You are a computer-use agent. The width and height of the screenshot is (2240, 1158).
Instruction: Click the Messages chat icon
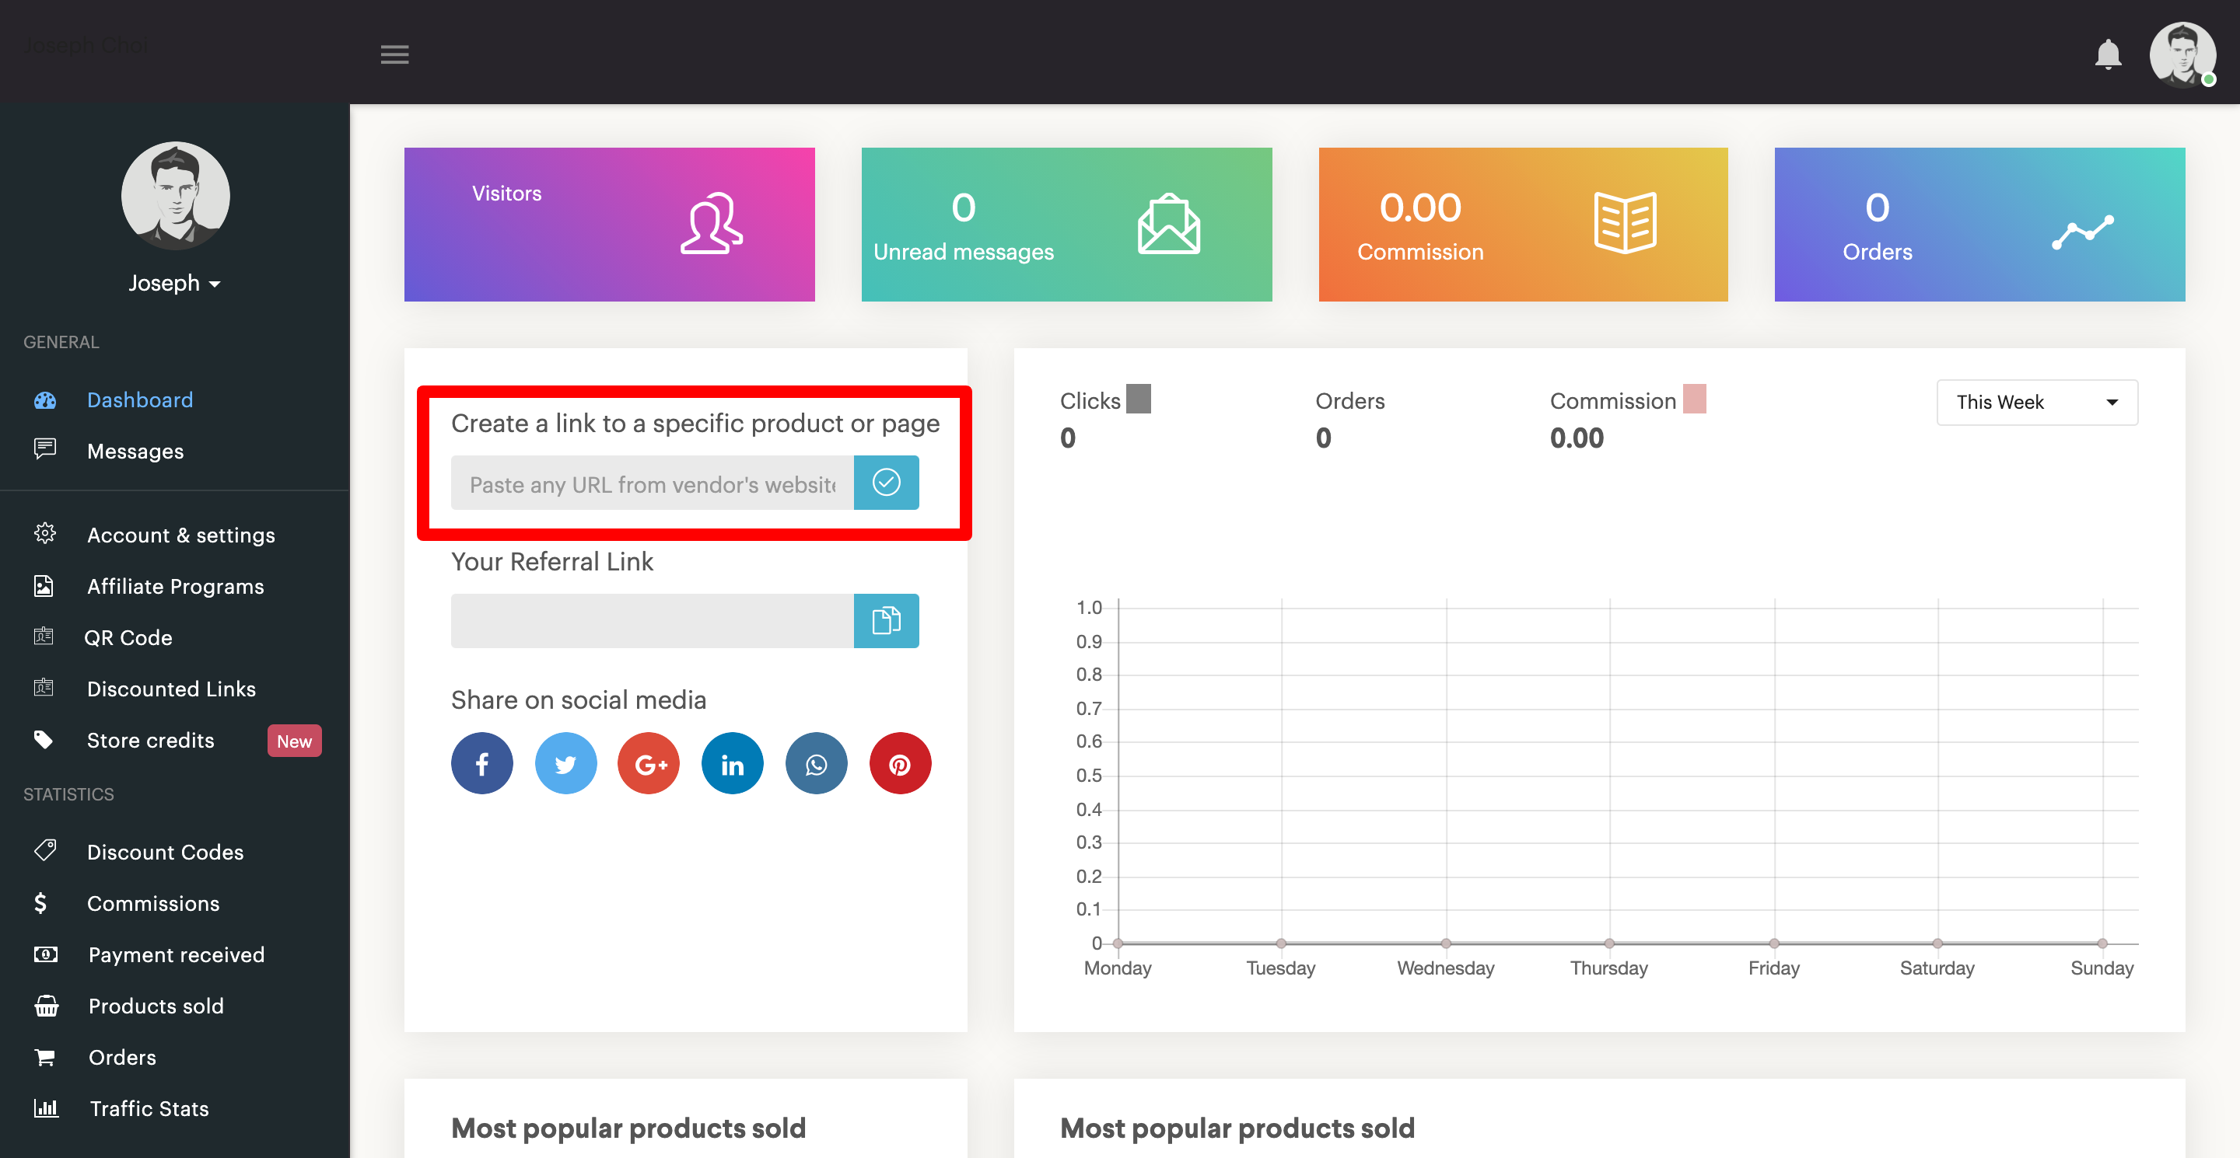pyautogui.click(x=44, y=449)
